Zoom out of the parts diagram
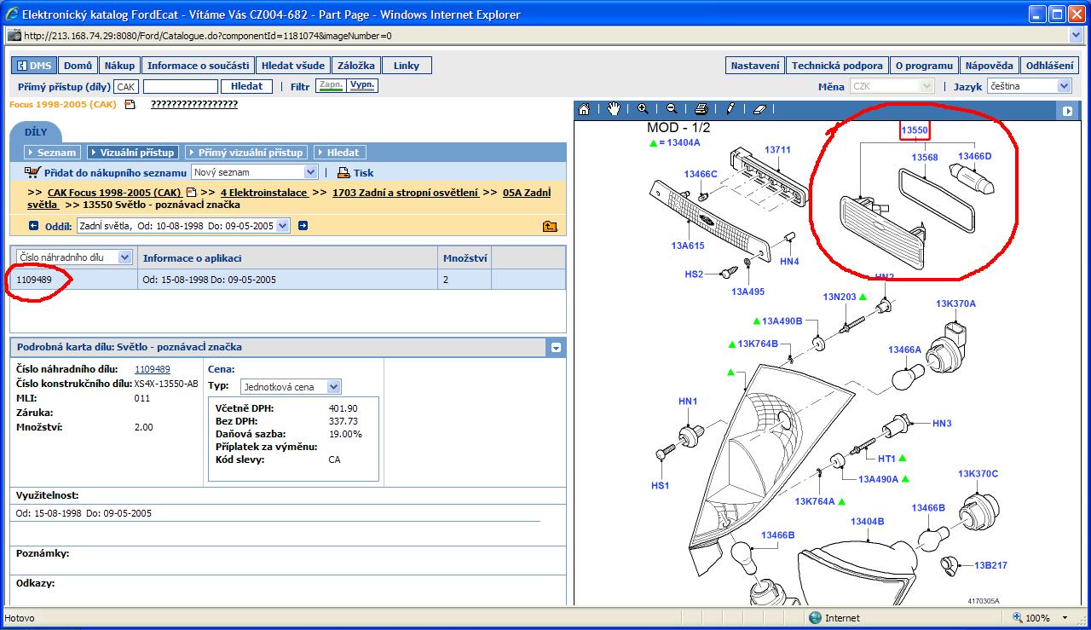1091x630 pixels. click(x=672, y=109)
